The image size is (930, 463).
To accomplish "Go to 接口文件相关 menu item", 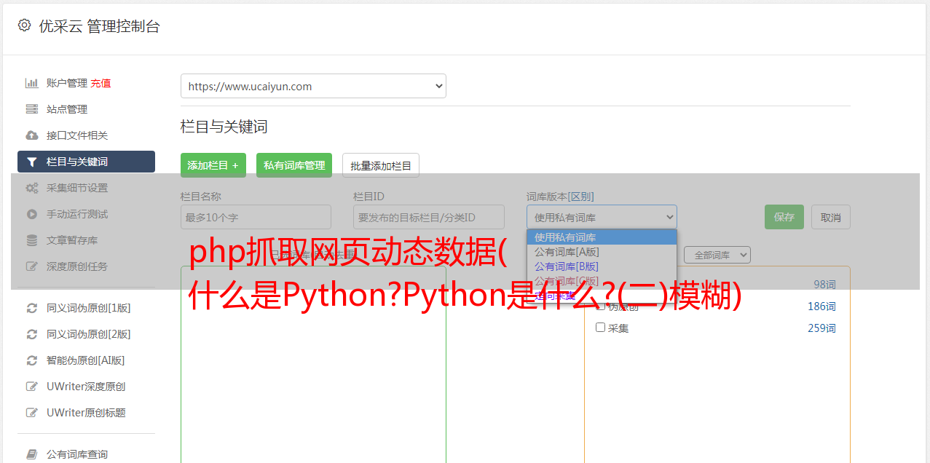I will tap(77, 135).
